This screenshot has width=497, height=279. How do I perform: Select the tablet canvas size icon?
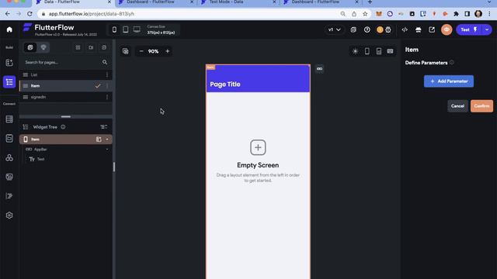[126, 29]
